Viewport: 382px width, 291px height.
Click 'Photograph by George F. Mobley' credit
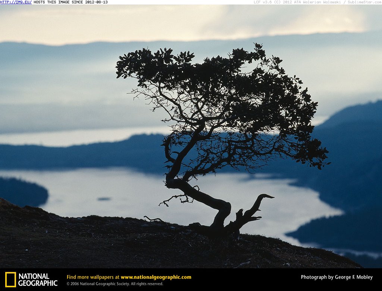coord(337,277)
